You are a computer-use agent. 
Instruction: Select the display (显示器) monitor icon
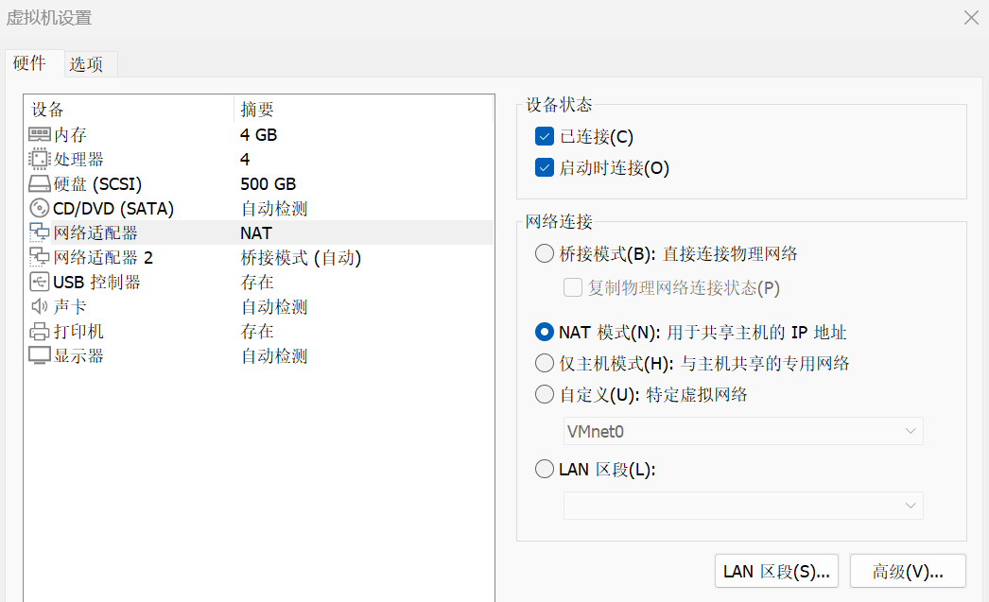(x=40, y=356)
